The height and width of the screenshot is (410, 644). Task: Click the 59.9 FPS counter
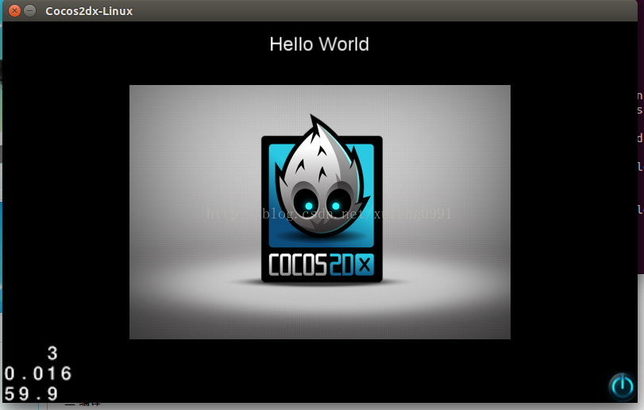click(x=31, y=394)
